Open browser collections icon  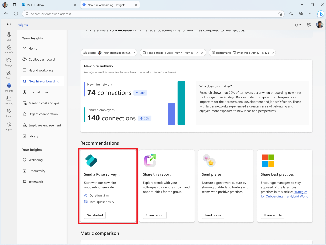click(301, 14)
